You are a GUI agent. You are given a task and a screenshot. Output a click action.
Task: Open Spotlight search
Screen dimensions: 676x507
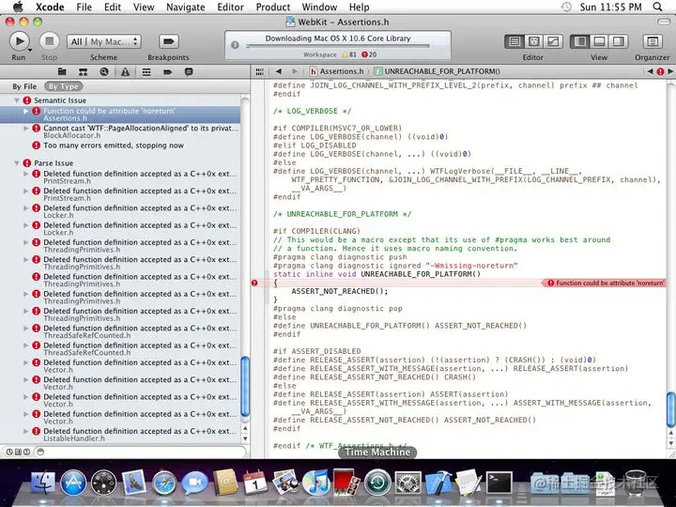[x=657, y=7]
